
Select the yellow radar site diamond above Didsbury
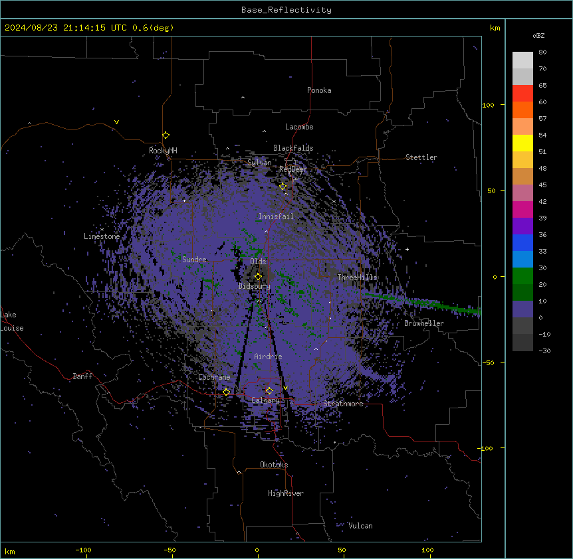(258, 276)
